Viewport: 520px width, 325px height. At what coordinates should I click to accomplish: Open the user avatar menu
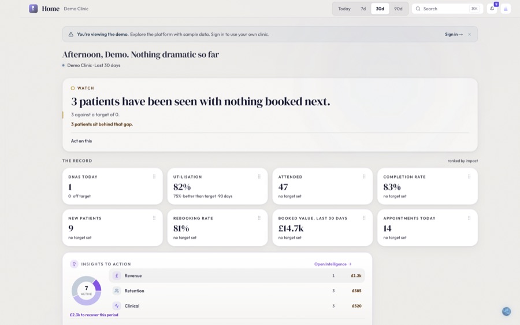tap(506, 9)
